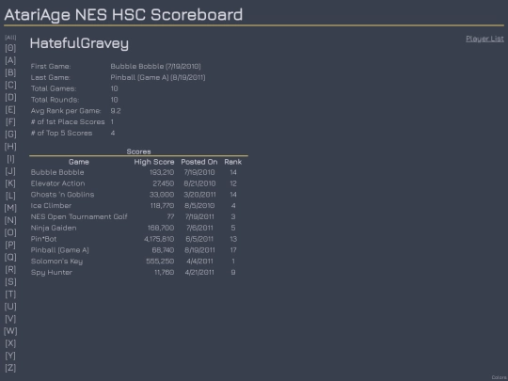The height and width of the screenshot is (381, 508).
Task: Filter players by letter [C]
Action: point(10,85)
